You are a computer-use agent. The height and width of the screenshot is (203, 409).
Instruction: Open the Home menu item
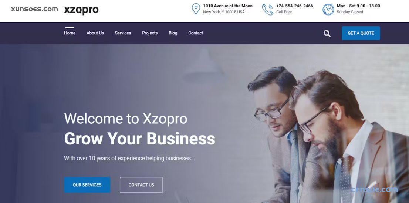pyautogui.click(x=70, y=33)
